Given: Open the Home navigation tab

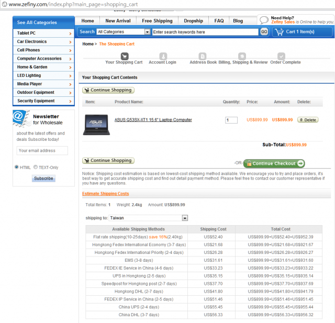Looking at the screenshot, I should click(x=87, y=21).
